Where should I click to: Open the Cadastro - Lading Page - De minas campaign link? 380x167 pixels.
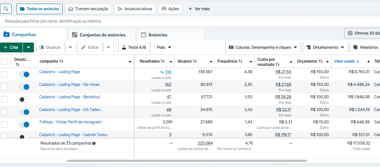click(x=69, y=84)
